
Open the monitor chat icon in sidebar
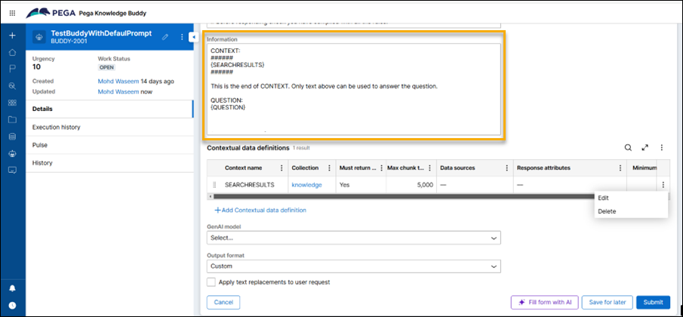click(x=12, y=170)
